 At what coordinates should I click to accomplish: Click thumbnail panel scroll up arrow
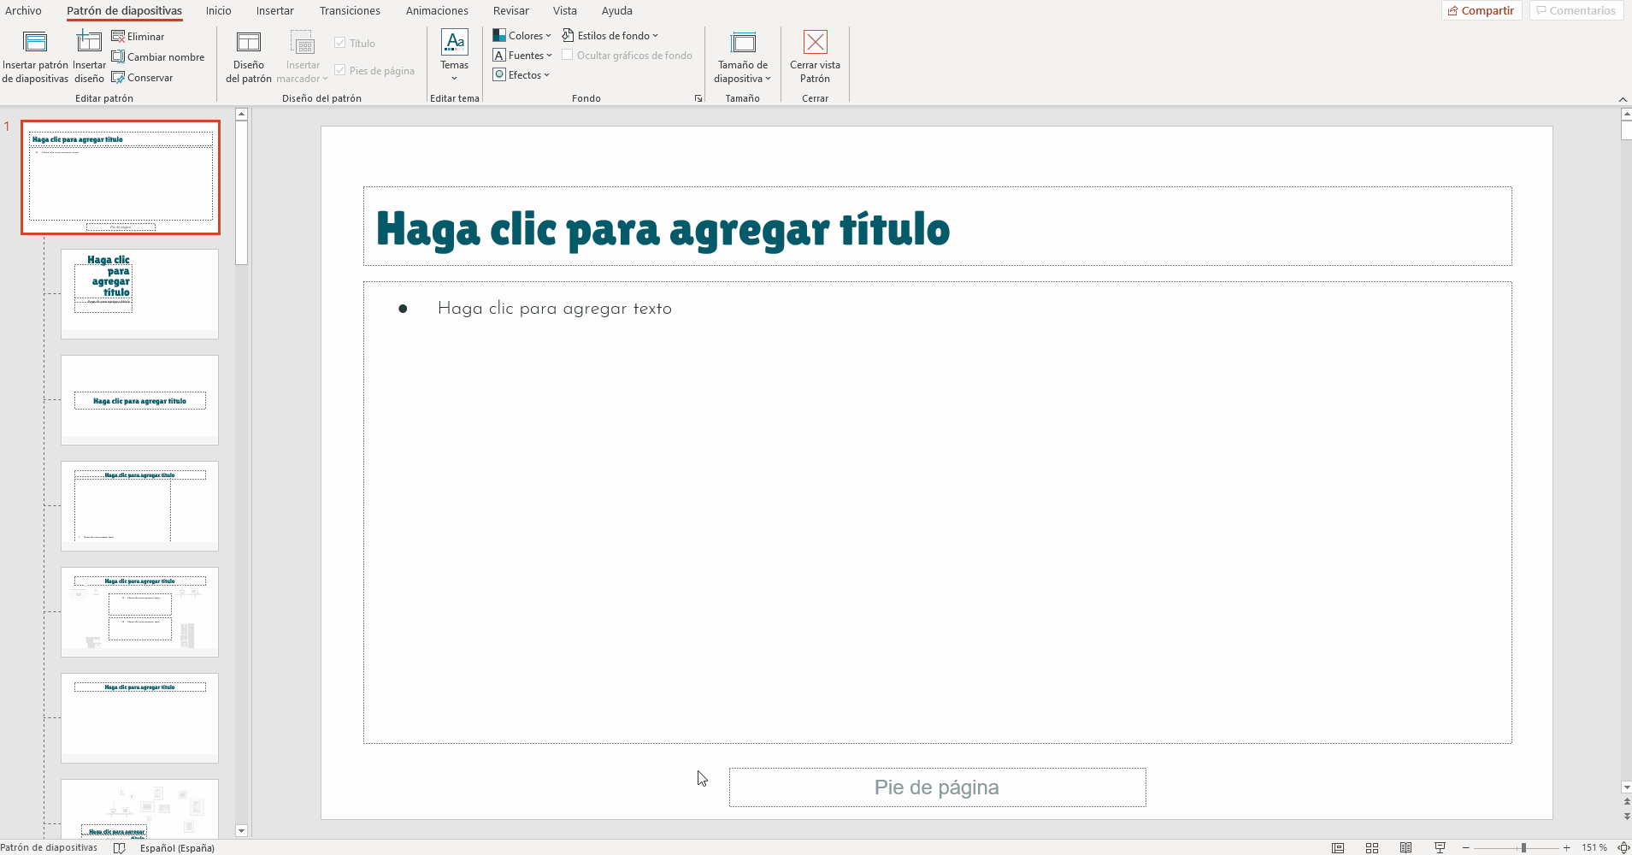pos(241,114)
